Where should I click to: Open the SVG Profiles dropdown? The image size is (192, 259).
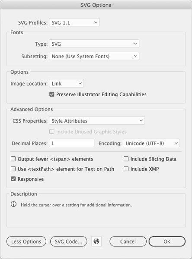click(x=74, y=22)
